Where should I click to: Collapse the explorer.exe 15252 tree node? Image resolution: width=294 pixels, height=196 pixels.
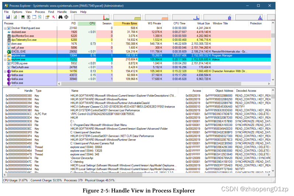(x=5, y=60)
